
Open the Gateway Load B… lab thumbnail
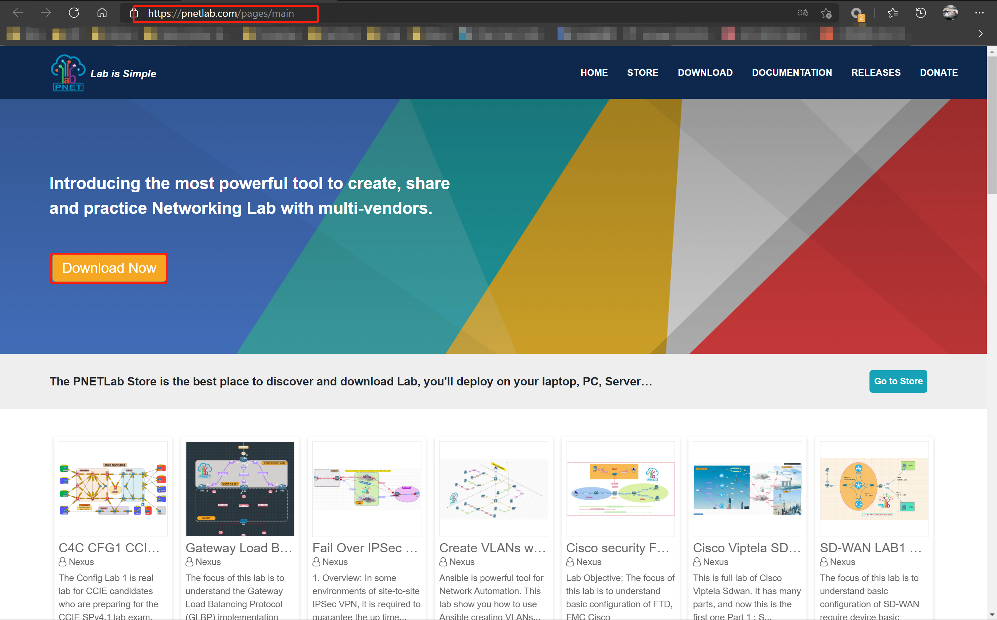coord(240,489)
